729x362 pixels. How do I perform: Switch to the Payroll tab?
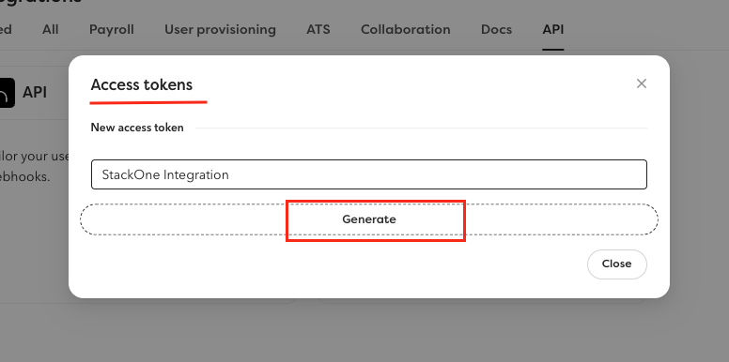point(112,30)
